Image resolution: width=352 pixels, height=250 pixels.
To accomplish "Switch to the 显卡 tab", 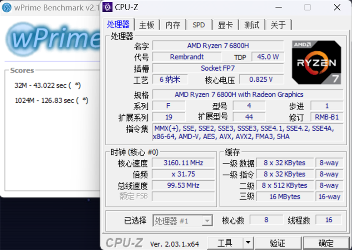I will [x=225, y=25].
